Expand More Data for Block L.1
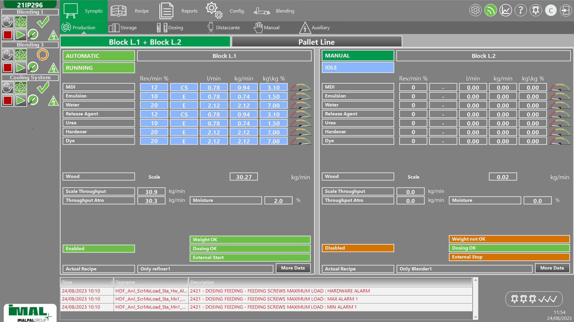 (293, 268)
